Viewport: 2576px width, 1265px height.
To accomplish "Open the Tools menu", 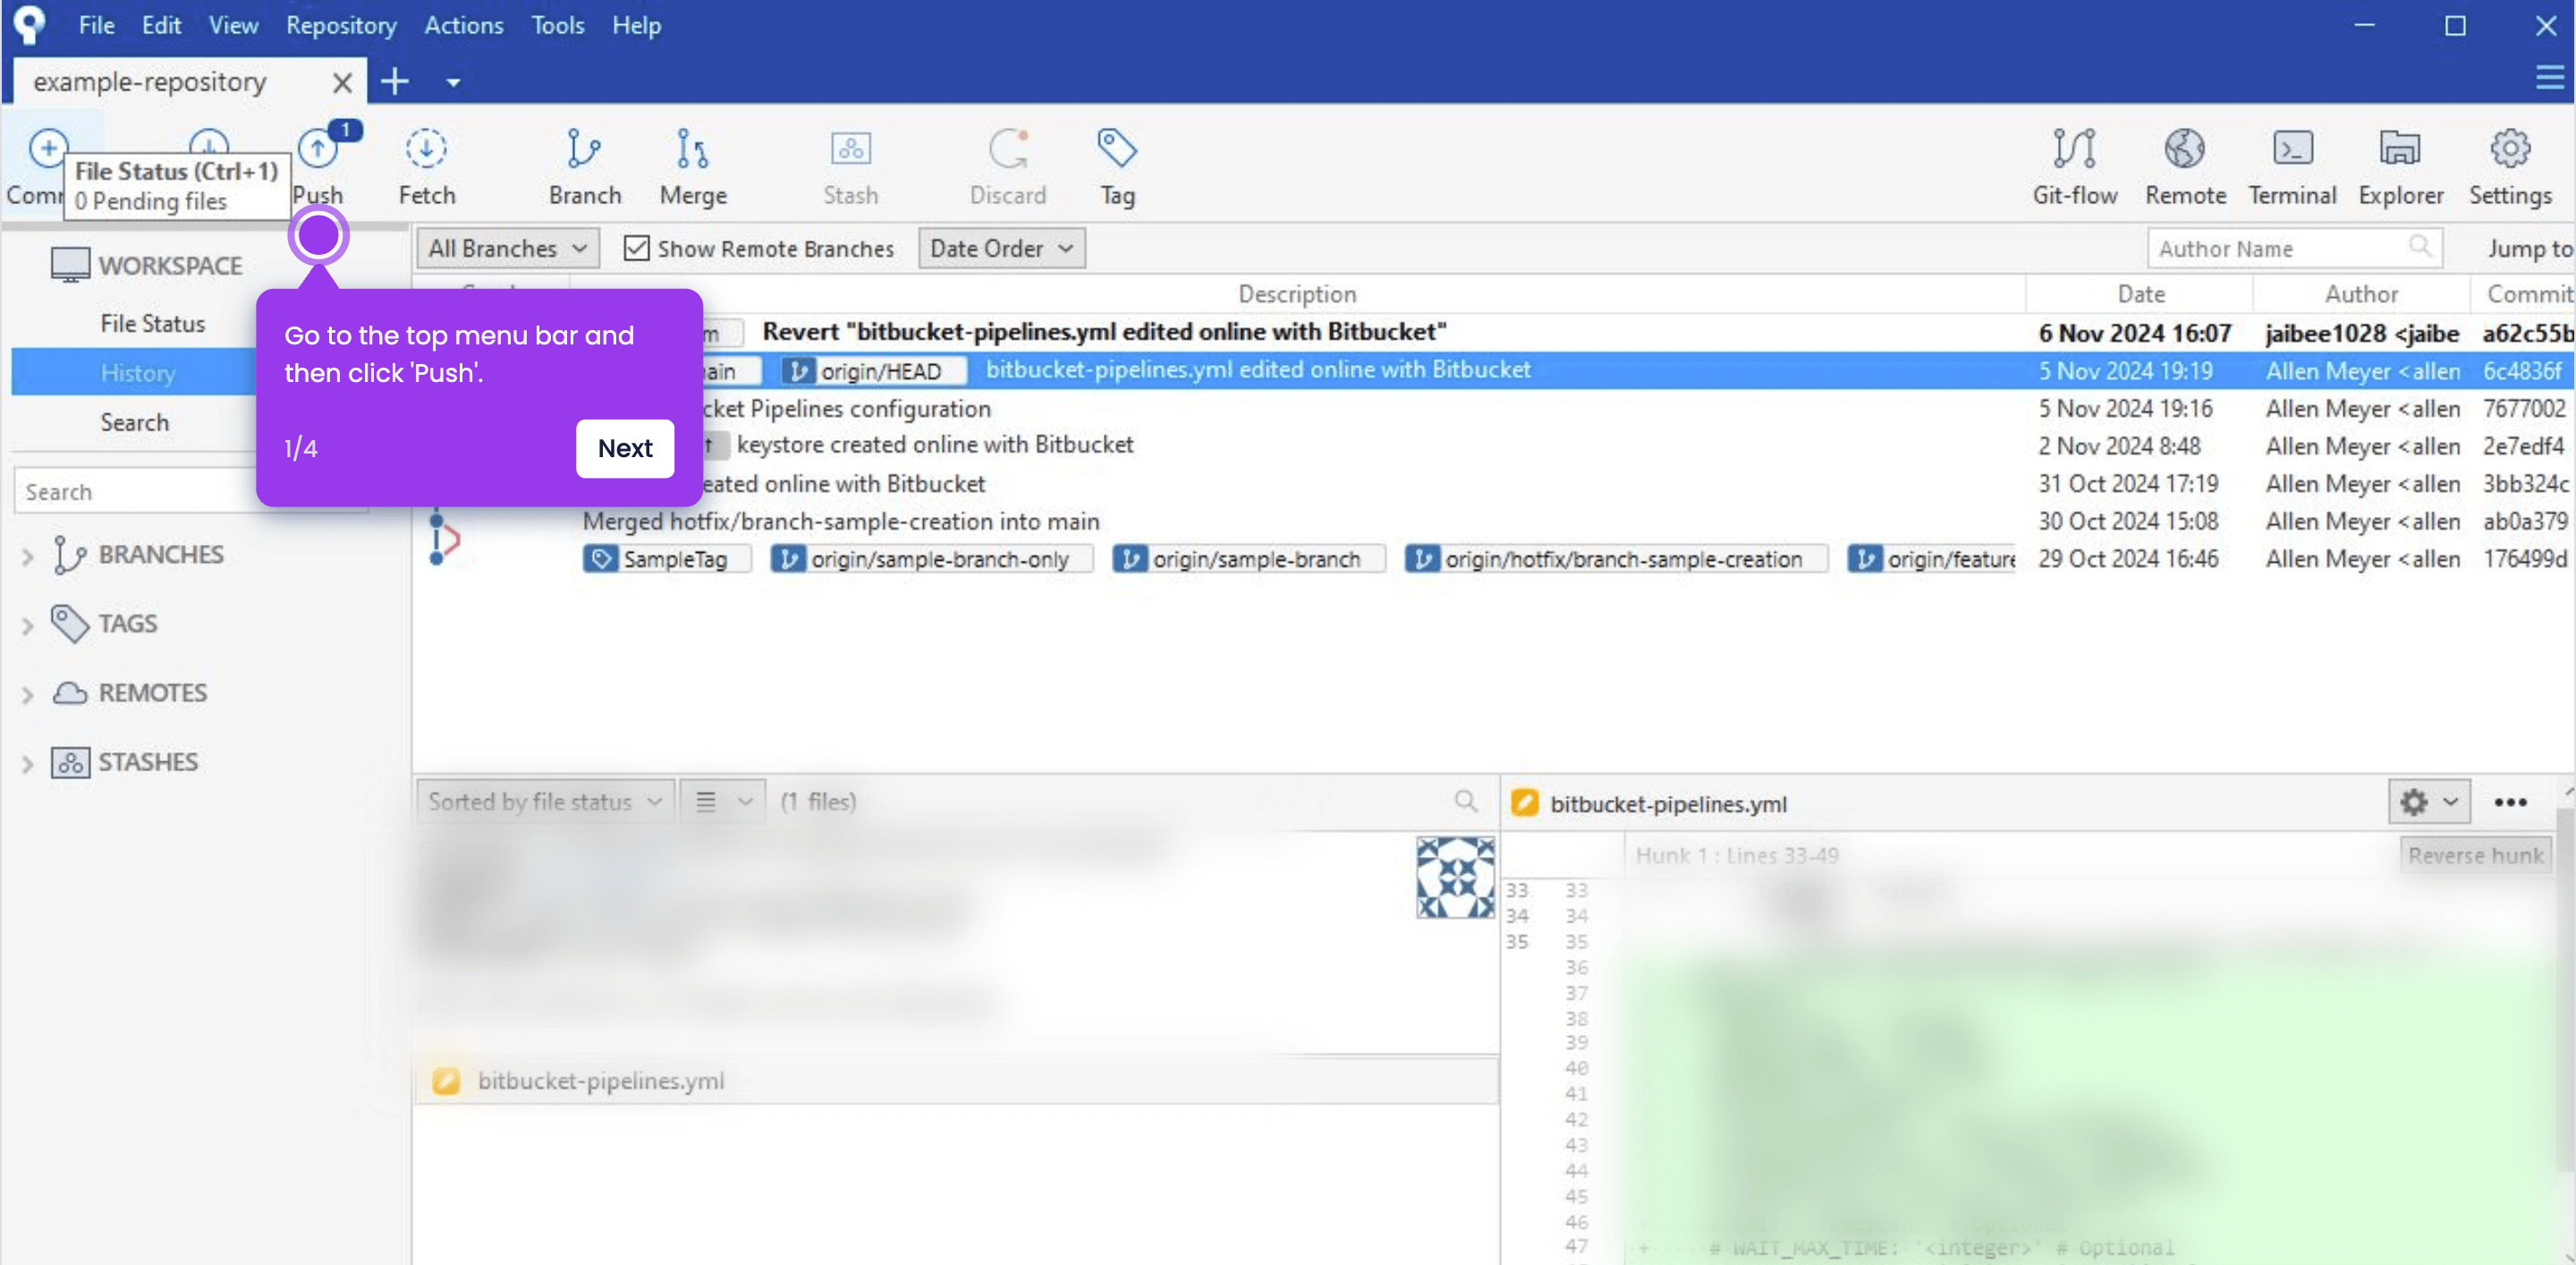I will click(x=557, y=25).
